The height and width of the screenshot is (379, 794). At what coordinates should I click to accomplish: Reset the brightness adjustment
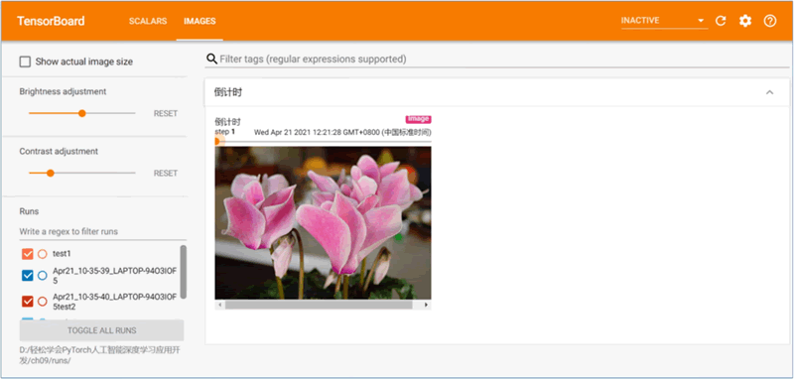tap(166, 113)
